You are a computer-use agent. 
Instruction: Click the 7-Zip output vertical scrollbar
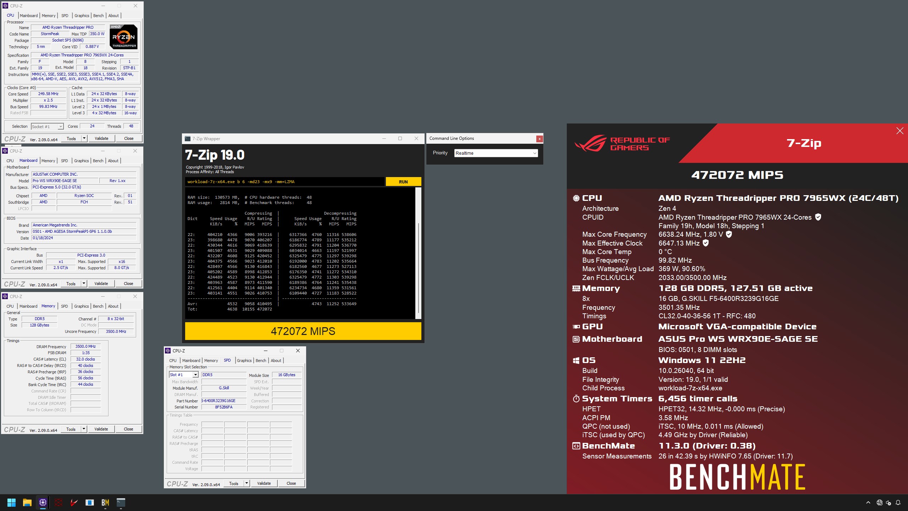(x=418, y=253)
